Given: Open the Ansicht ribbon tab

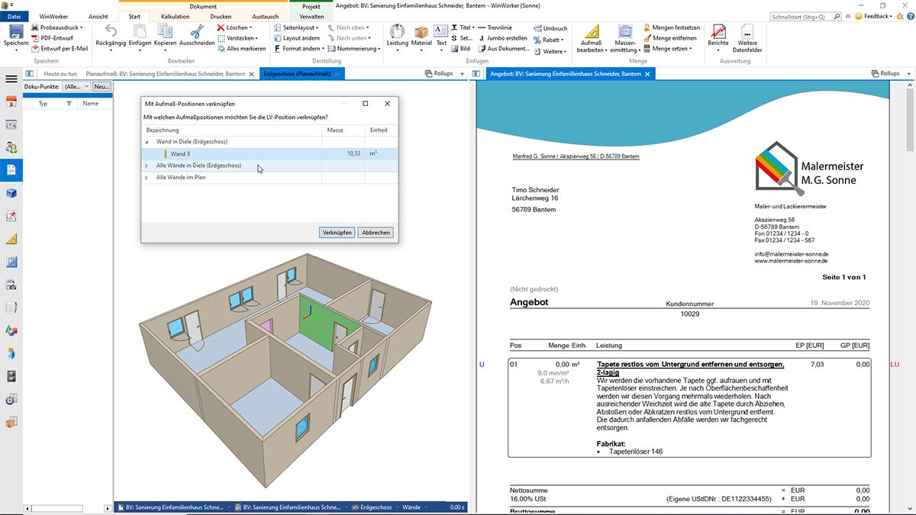Looking at the screenshot, I should [98, 16].
